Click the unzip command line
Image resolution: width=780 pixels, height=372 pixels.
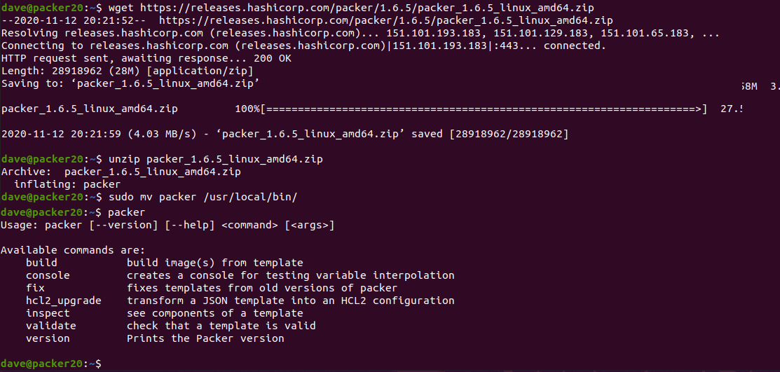(215, 159)
